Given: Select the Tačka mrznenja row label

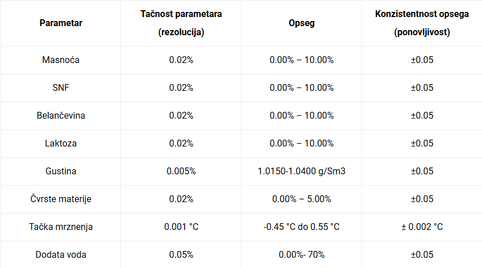Looking at the screenshot, I should 61,227.
